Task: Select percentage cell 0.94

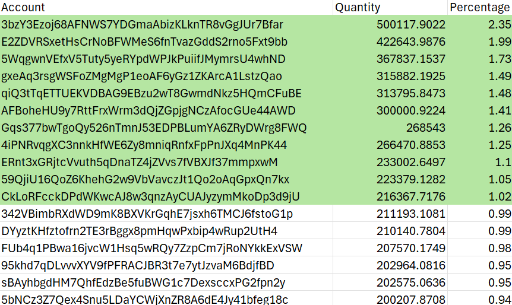Action: pyautogui.click(x=480, y=298)
